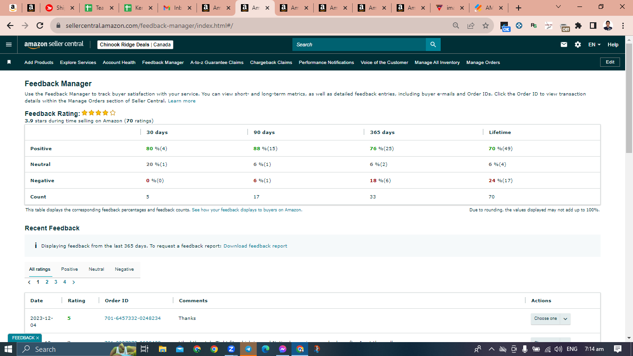
Task: Switch to the Positive feedback tab
Action: pos(70,269)
